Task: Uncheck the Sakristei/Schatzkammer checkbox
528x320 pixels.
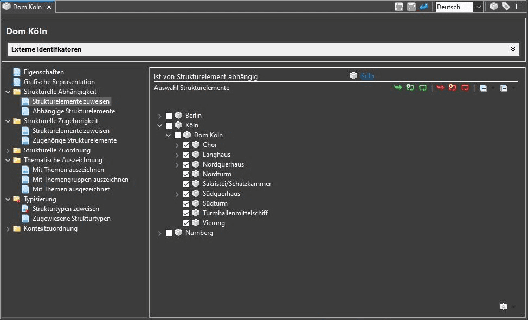Action: click(x=186, y=184)
